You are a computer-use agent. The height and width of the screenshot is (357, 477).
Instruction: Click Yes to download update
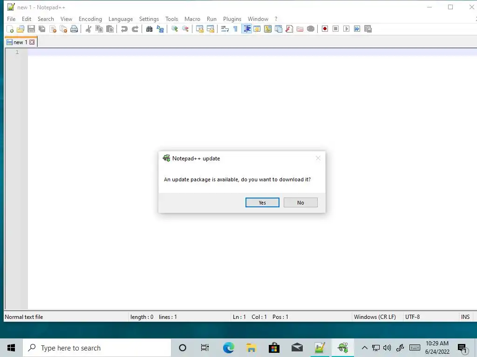pyautogui.click(x=262, y=203)
